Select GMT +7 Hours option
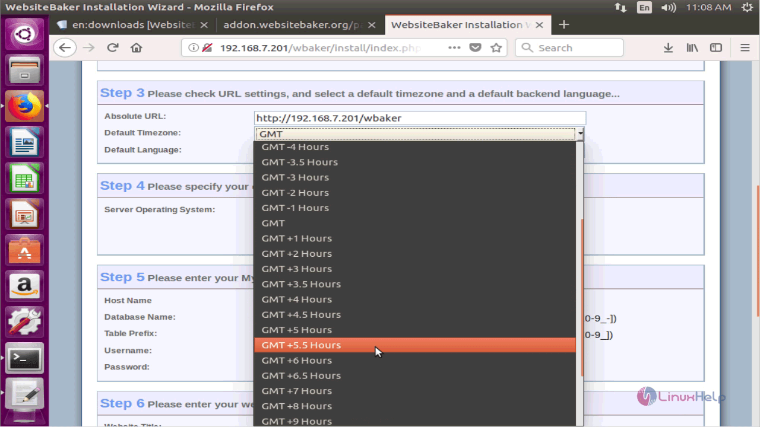The height and width of the screenshot is (427, 760). click(414, 391)
